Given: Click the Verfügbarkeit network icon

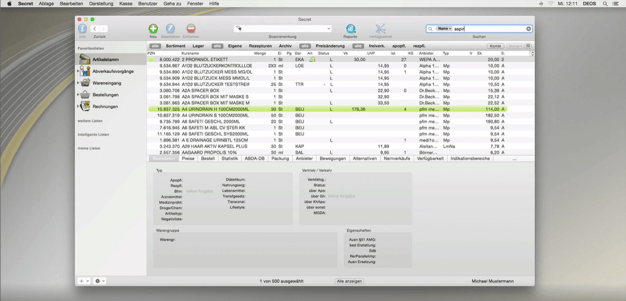Looking at the screenshot, I should 381,29.
